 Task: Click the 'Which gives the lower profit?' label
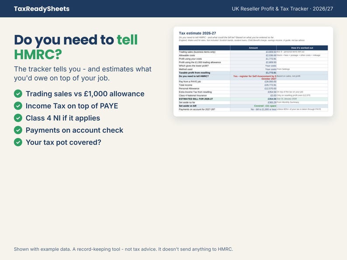pyautogui.click(x=194, y=66)
